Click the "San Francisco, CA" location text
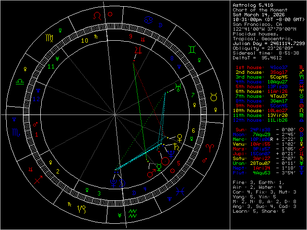 (x=257, y=24)
